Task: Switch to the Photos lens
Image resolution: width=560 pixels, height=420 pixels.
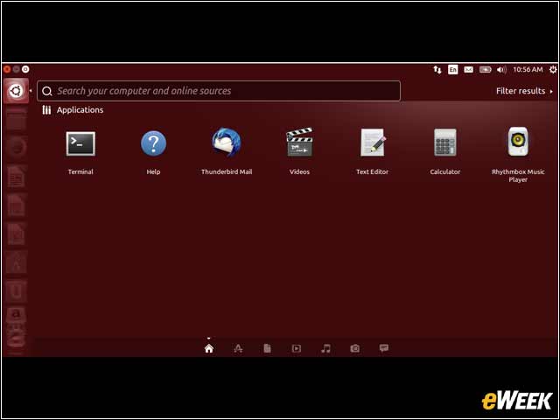Action: tap(354, 348)
